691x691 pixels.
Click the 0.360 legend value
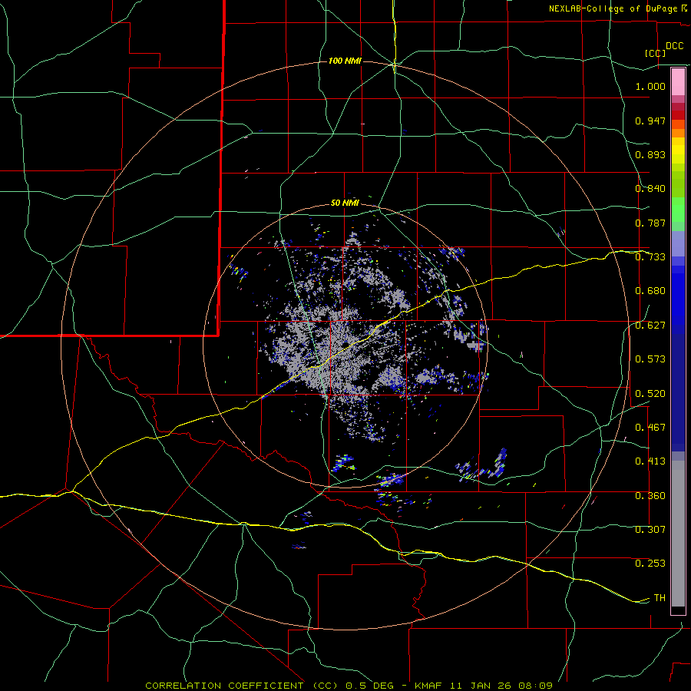[x=650, y=496]
